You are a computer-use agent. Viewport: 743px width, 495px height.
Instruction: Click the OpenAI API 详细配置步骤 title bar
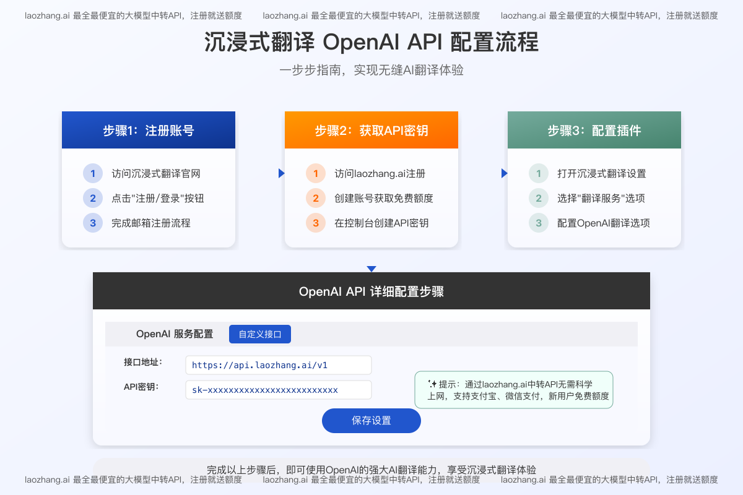(x=371, y=291)
